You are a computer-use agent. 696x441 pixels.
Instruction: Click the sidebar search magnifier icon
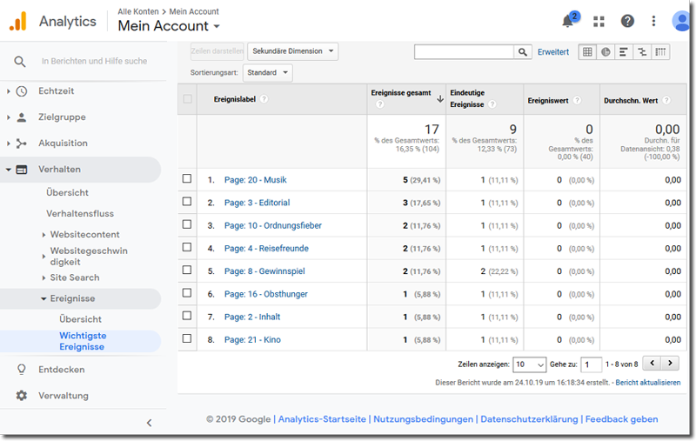(19, 61)
